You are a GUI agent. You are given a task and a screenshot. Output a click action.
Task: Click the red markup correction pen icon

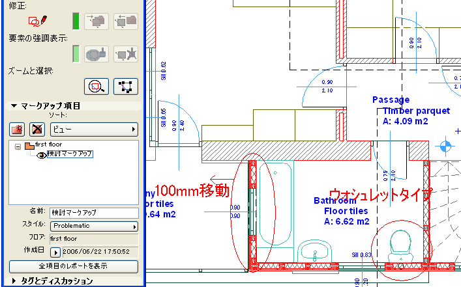point(38,21)
